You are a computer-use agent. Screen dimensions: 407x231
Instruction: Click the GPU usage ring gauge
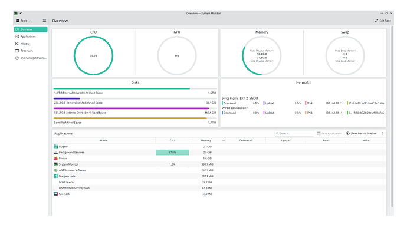(x=177, y=55)
